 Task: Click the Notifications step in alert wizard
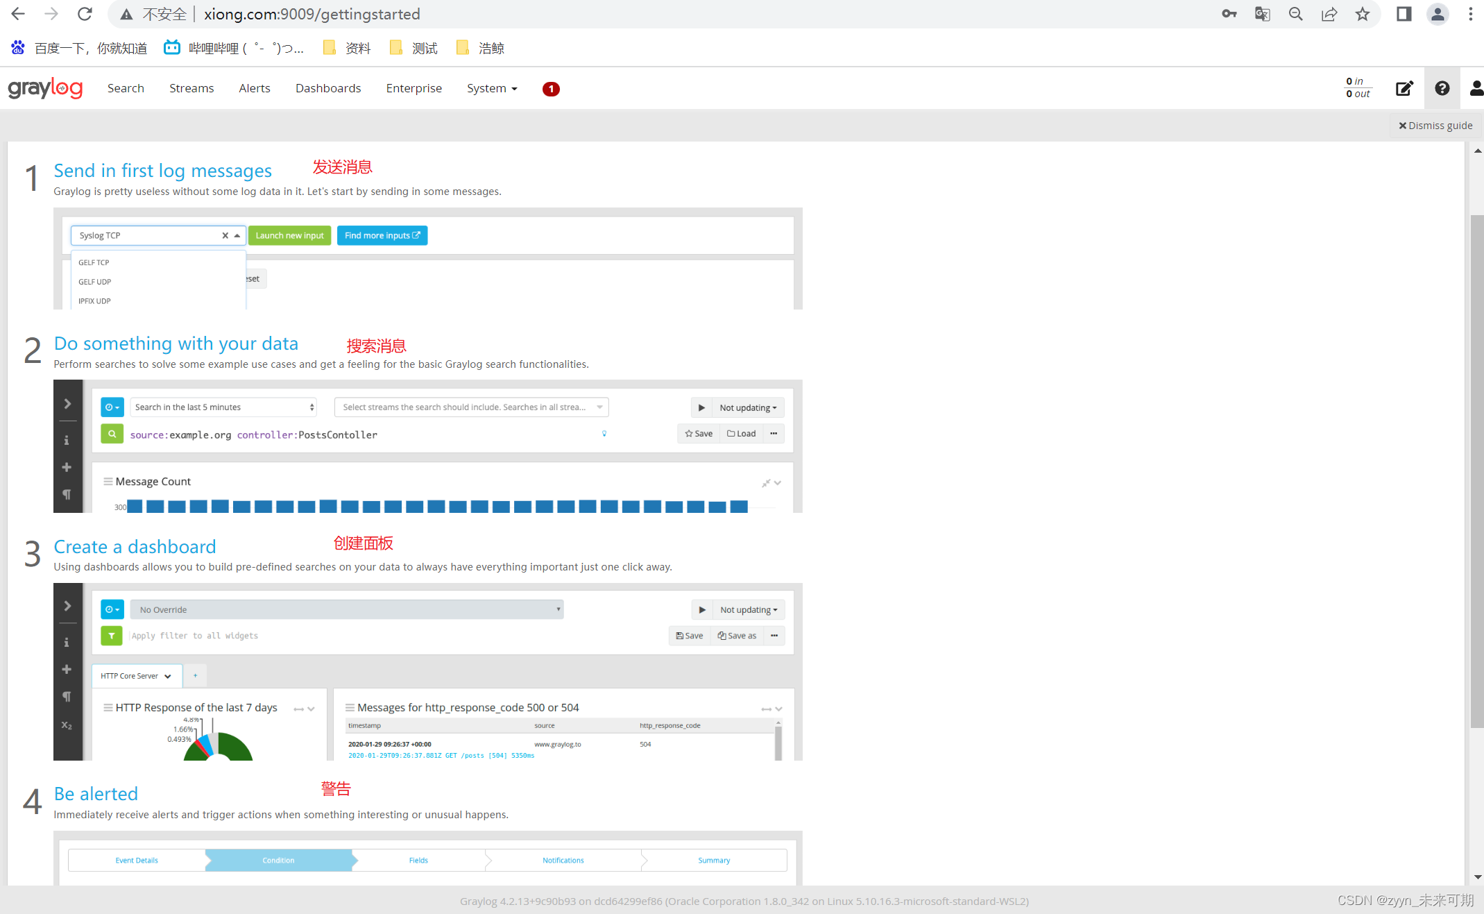563,861
